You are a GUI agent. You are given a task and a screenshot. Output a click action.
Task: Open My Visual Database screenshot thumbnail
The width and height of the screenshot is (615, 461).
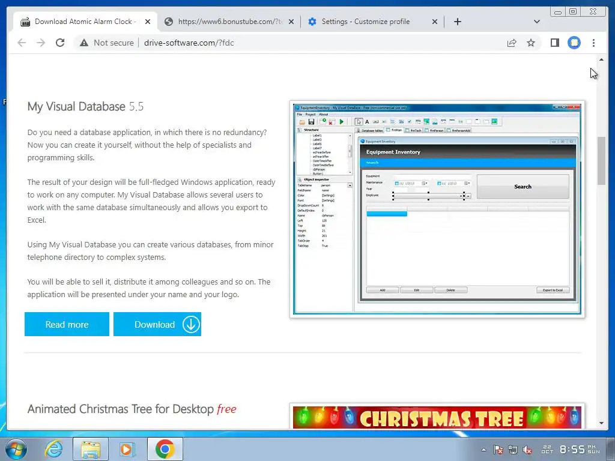coord(437,209)
